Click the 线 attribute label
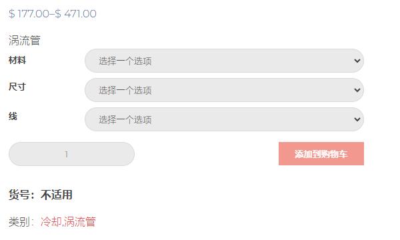Screen dimensions: 400x240 (x=13, y=116)
